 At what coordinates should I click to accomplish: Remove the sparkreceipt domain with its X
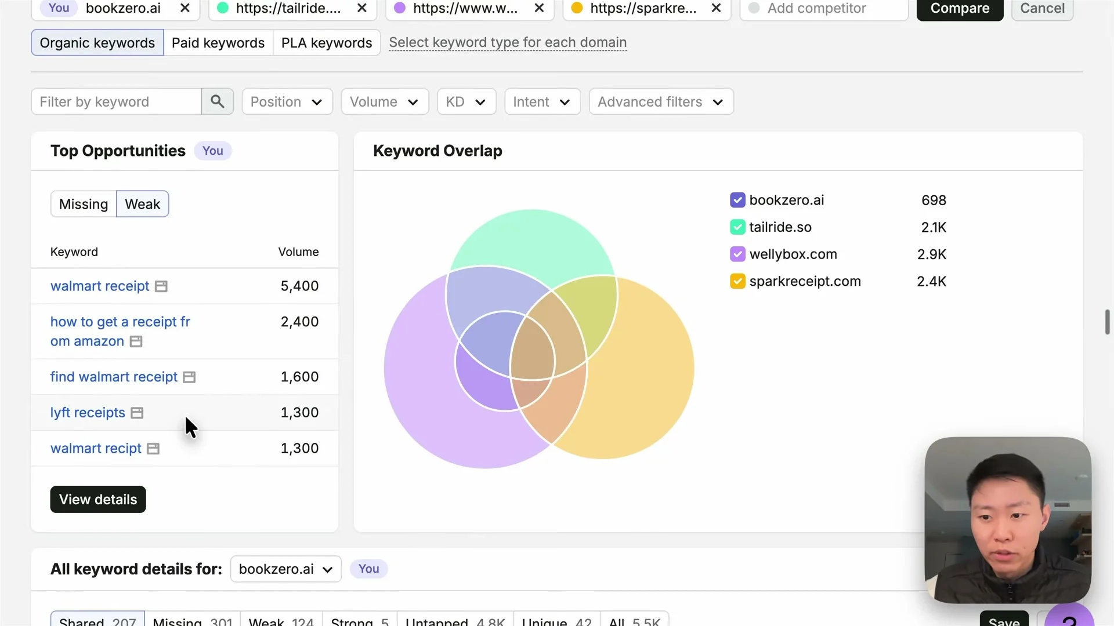pos(717,8)
